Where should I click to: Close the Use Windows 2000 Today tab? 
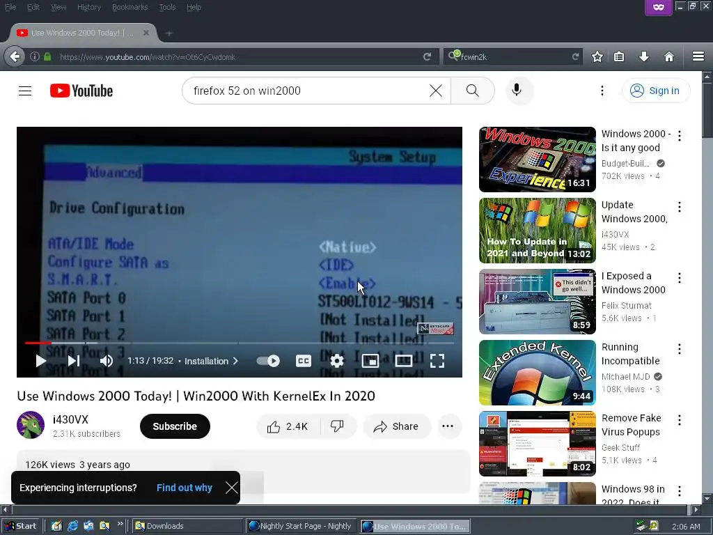click(x=146, y=33)
